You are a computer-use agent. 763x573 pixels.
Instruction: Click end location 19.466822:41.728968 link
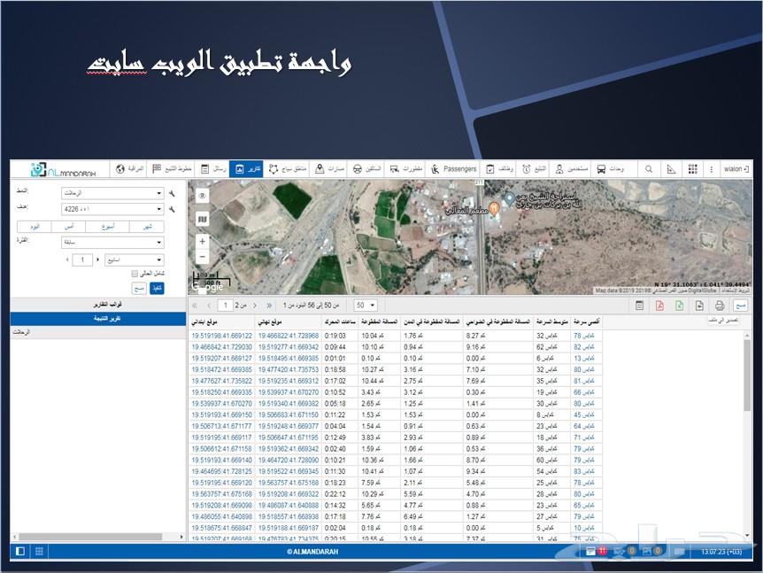tap(289, 336)
